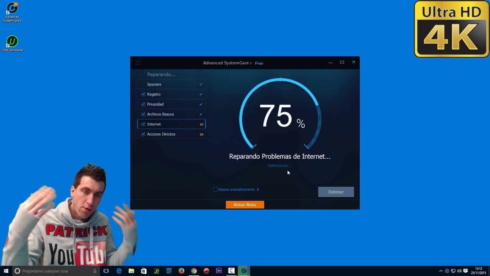Maximize the Advanced SystemCare window
490x276 pixels.
pyautogui.click(x=342, y=62)
